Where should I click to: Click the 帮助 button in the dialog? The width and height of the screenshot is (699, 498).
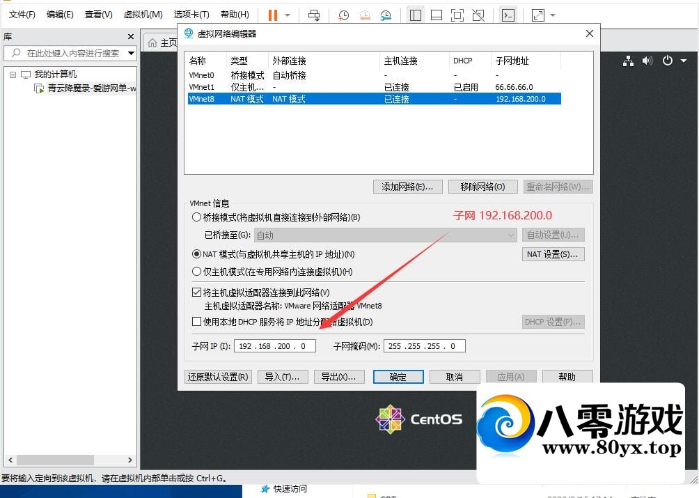tap(567, 377)
